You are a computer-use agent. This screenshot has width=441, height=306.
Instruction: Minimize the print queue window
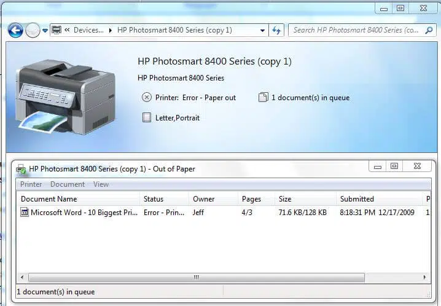click(x=378, y=167)
